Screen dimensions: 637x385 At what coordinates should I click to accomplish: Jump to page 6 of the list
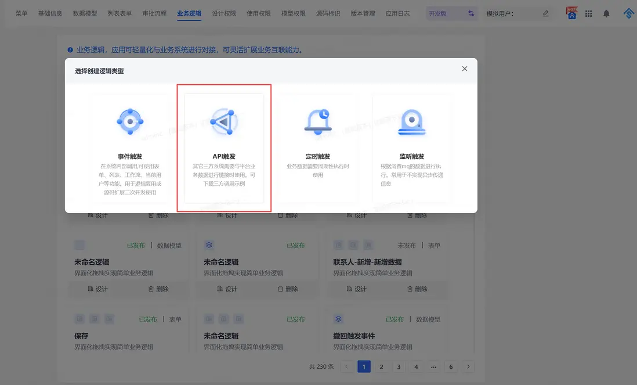point(451,366)
